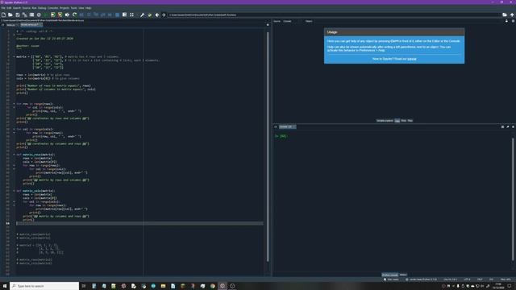The height and width of the screenshot is (290, 516).
Task: Run cell and advance icon
Action: (60, 14)
